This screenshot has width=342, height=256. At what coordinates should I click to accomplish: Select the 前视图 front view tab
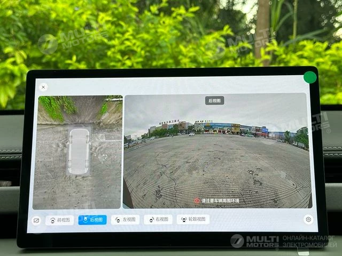pyautogui.click(x=60, y=220)
